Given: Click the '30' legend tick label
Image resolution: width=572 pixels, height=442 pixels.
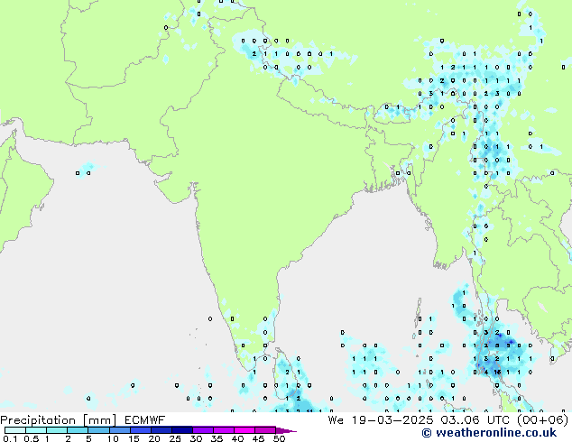Looking at the screenshot, I should [196, 438].
